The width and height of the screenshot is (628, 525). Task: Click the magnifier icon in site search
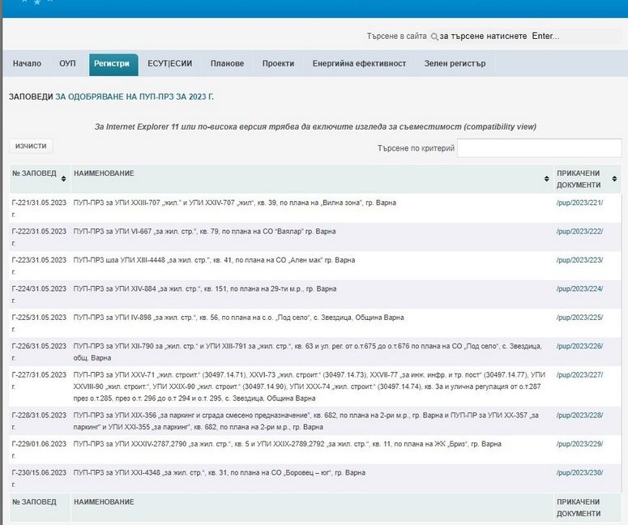pos(434,36)
